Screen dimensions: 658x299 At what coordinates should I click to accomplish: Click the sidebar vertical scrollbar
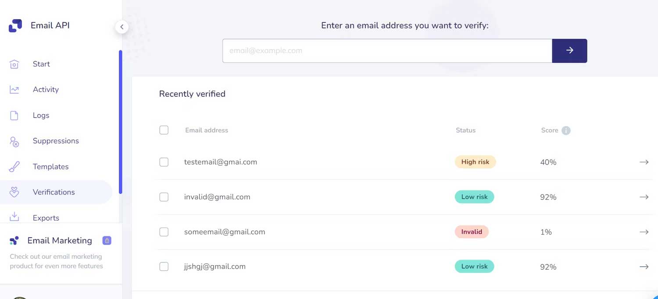pos(120,123)
